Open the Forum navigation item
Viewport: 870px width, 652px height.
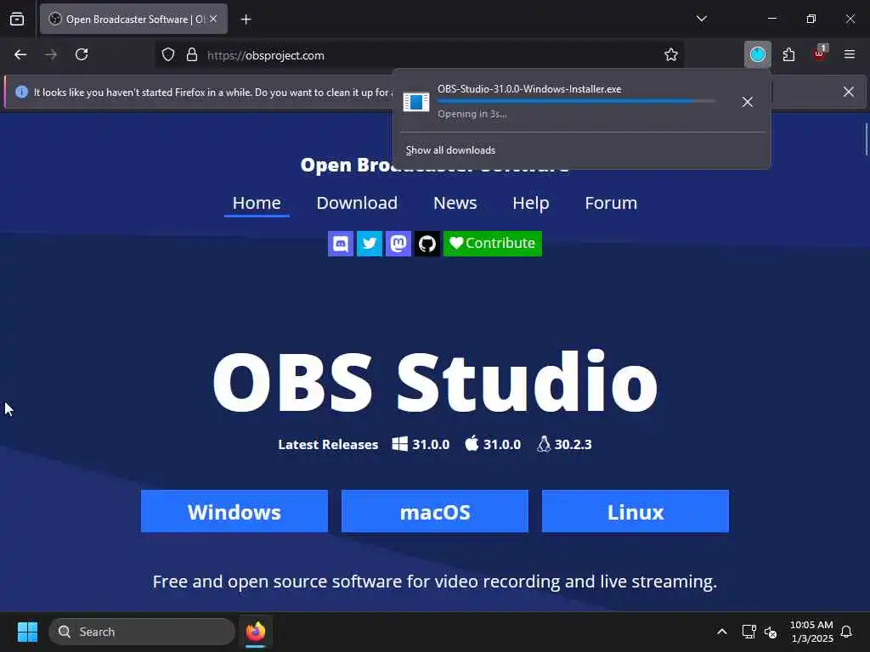tap(611, 203)
